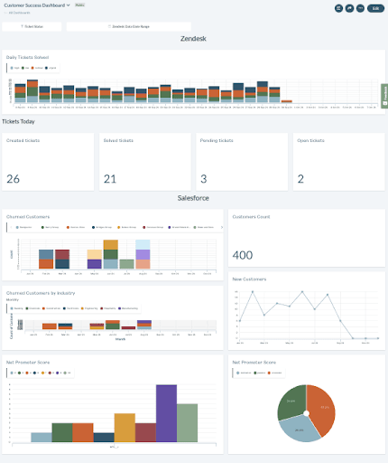Click the share arrow icon in header
388x463 pixels.
click(x=349, y=8)
